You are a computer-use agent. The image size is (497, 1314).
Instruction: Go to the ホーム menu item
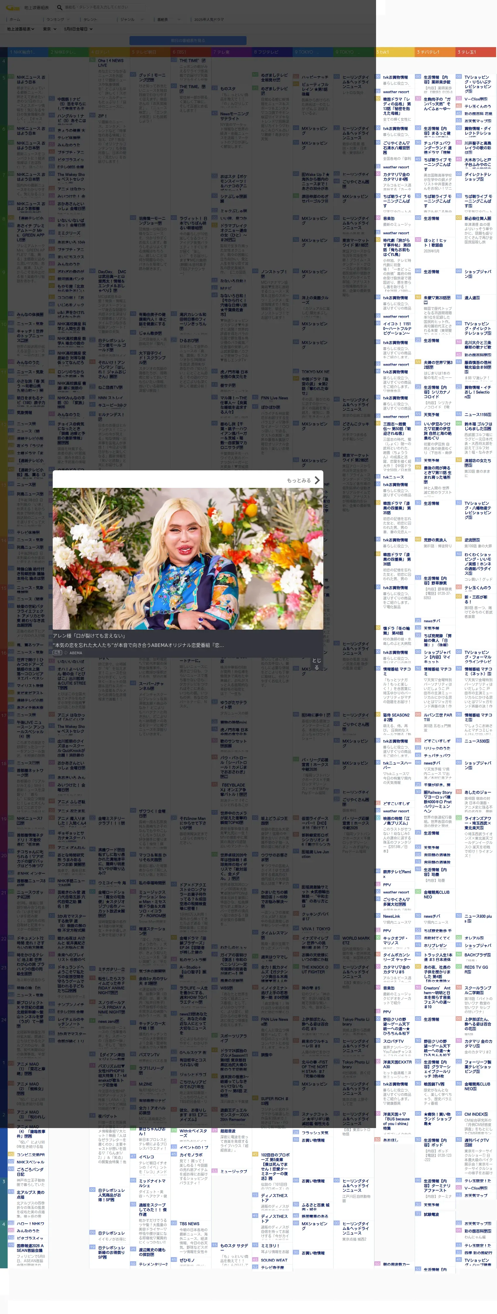[x=15, y=19]
